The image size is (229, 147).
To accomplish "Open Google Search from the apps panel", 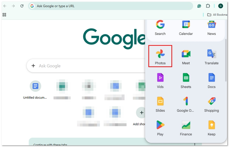I will [x=160, y=28].
